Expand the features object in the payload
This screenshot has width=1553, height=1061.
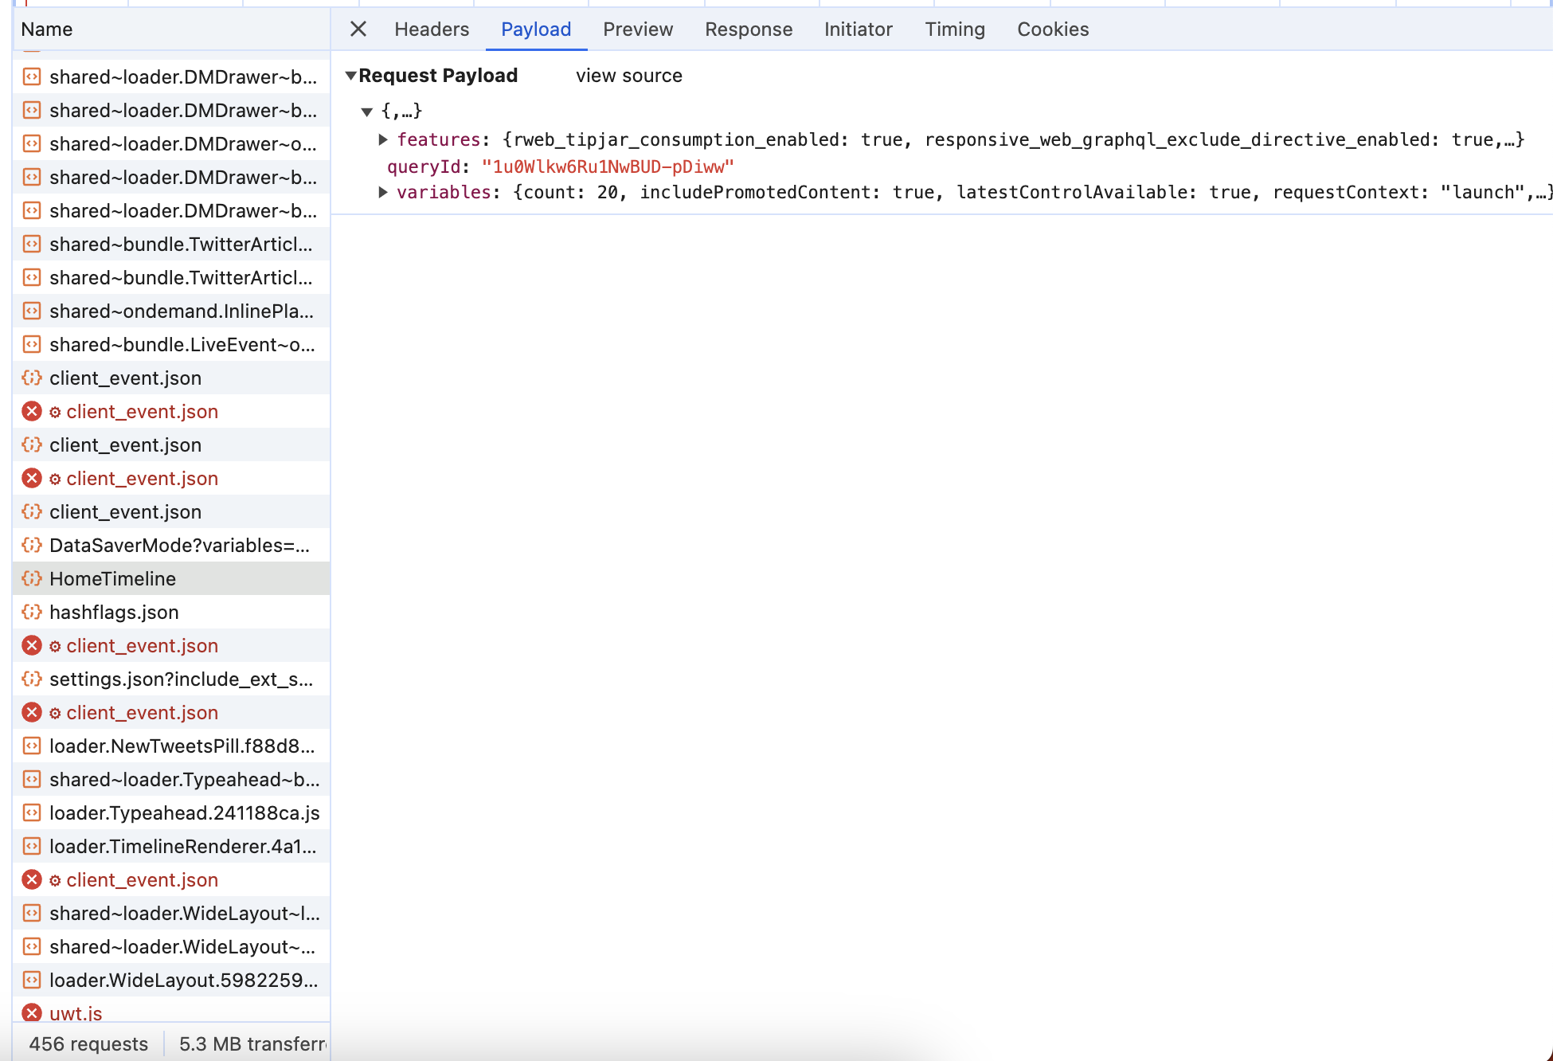385,139
